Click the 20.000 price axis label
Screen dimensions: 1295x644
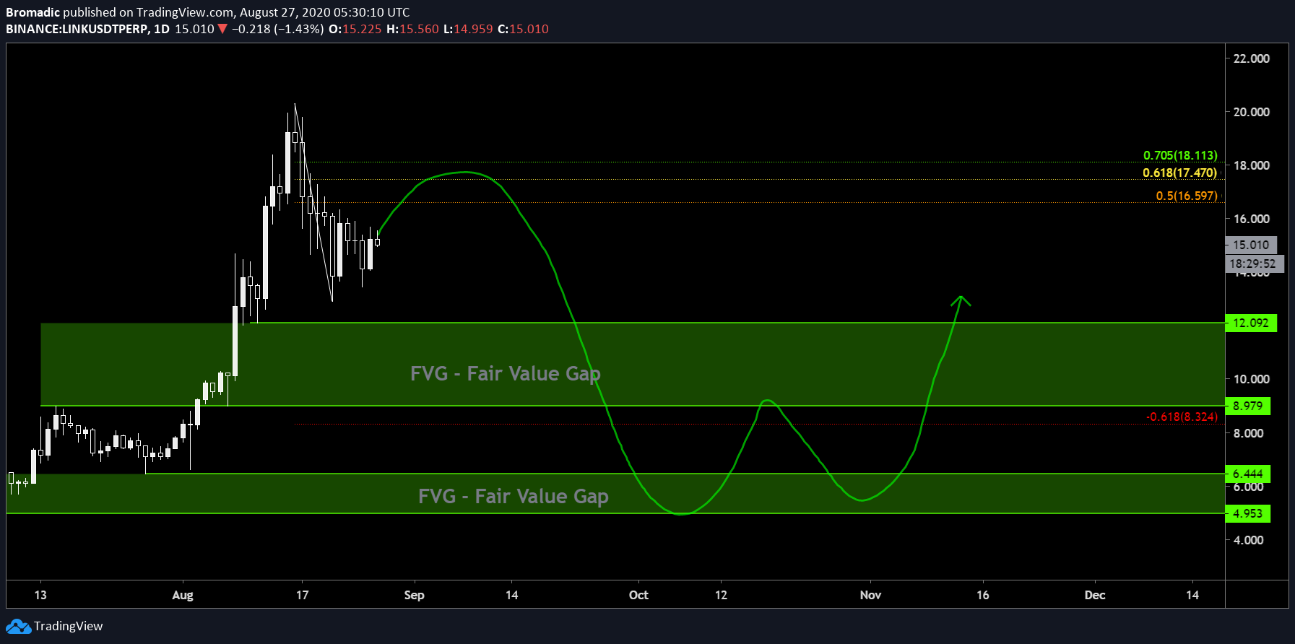[x=1251, y=112]
